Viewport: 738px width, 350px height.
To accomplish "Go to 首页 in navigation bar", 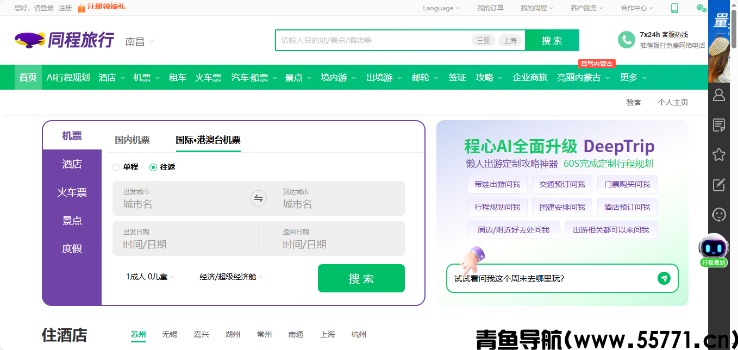I will (28, 78).
